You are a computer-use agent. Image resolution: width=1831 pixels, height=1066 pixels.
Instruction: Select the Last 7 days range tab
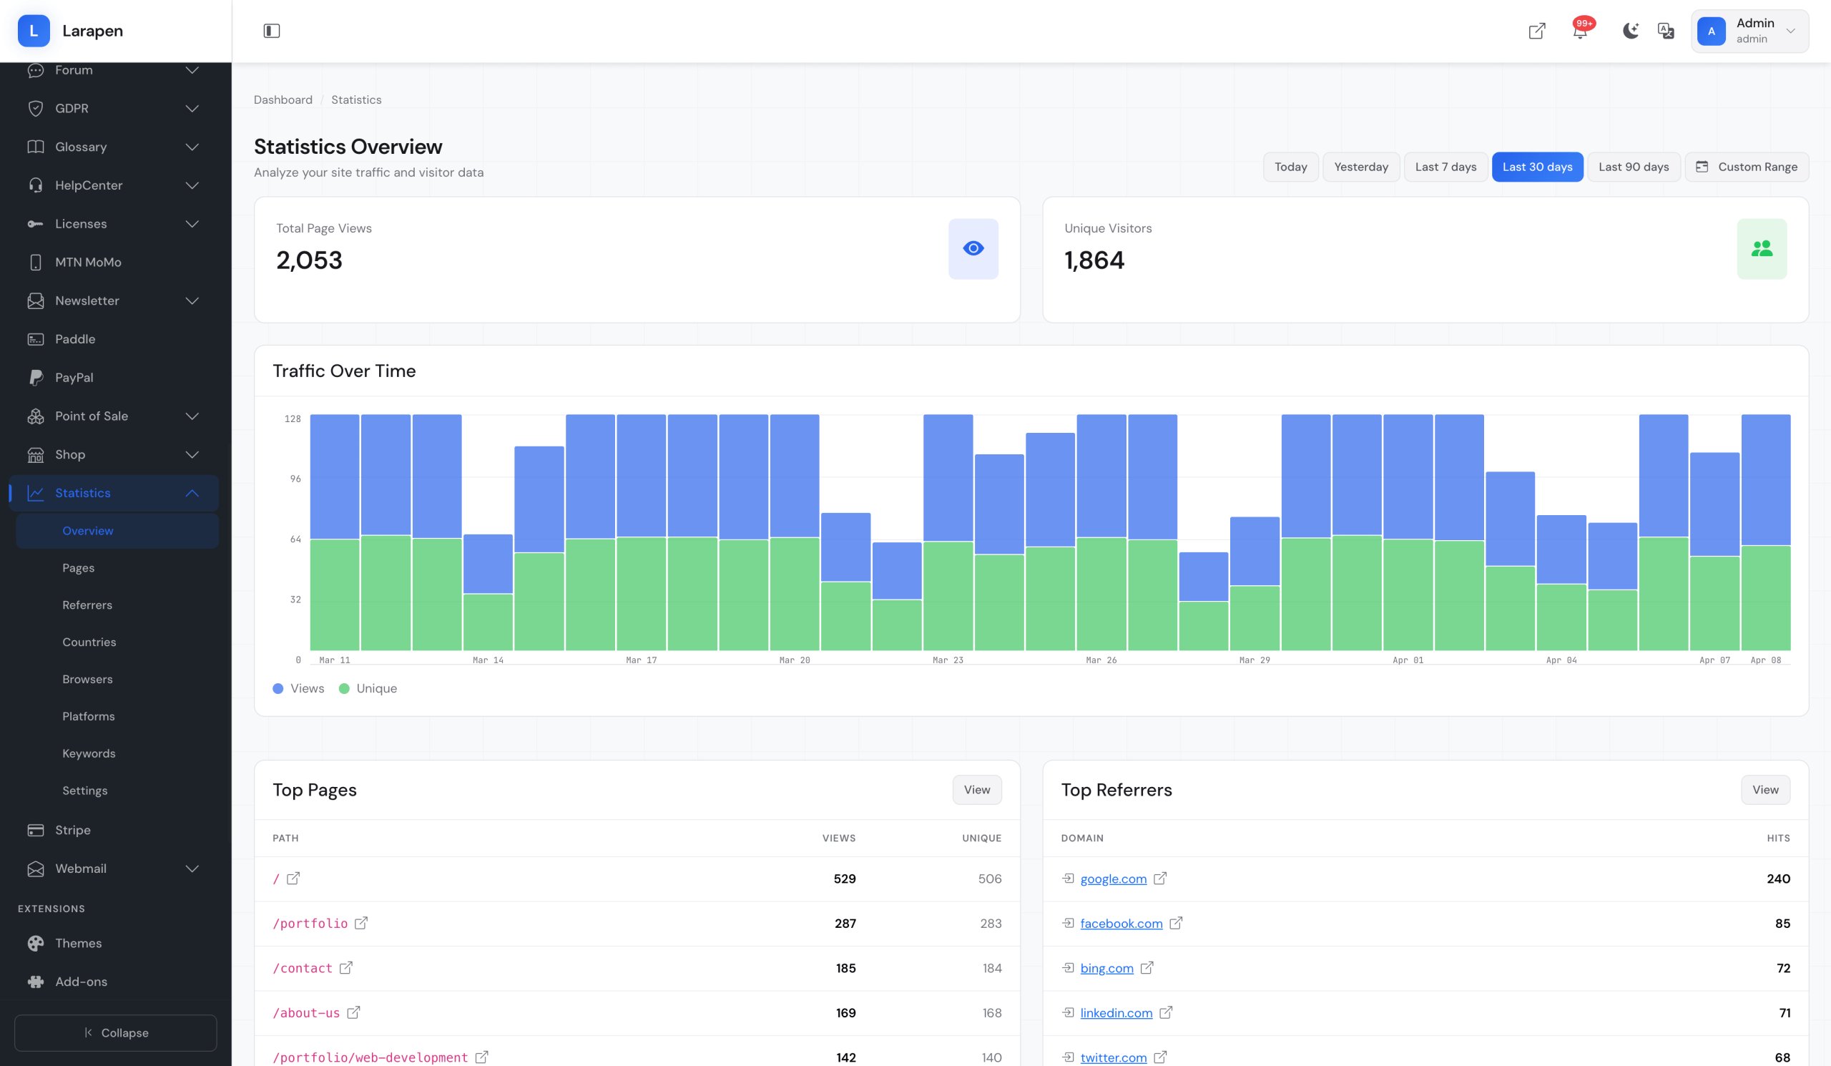1445,167
